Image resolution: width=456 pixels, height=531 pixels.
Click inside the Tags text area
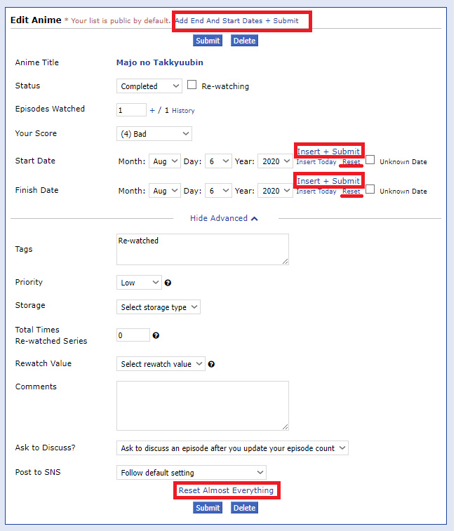coord(202,249)
